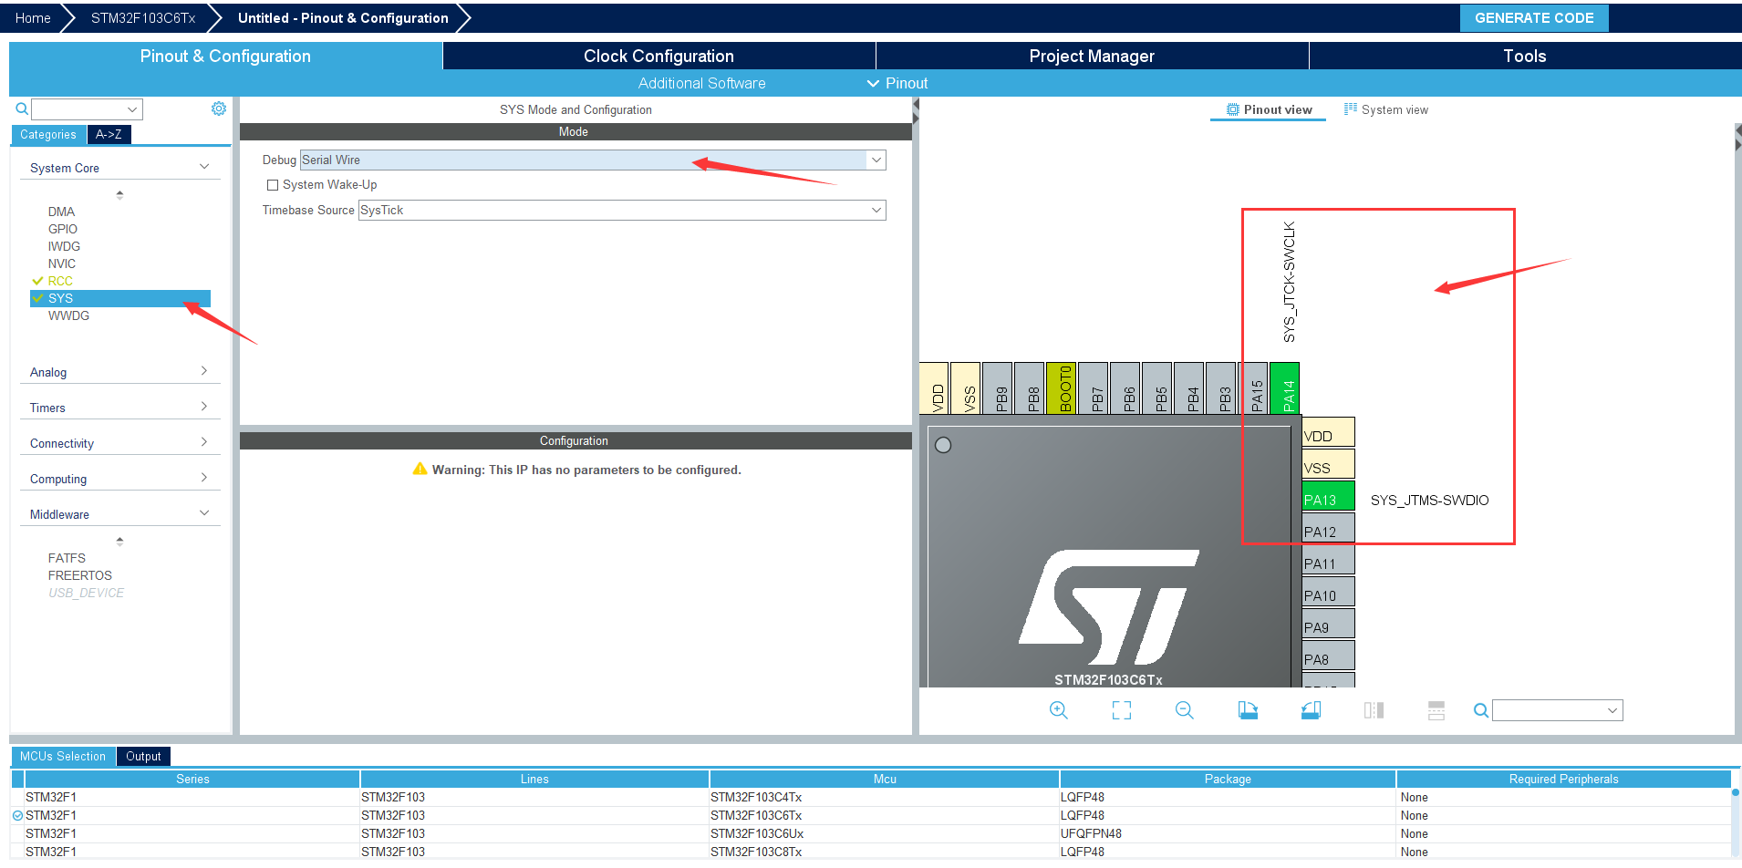The image size is (1742, 868).
Task: Open the pin search combo box
Action: pos(1558,710)
